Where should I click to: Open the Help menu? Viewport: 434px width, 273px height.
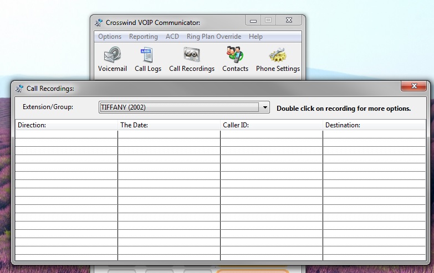coord(256,37)
